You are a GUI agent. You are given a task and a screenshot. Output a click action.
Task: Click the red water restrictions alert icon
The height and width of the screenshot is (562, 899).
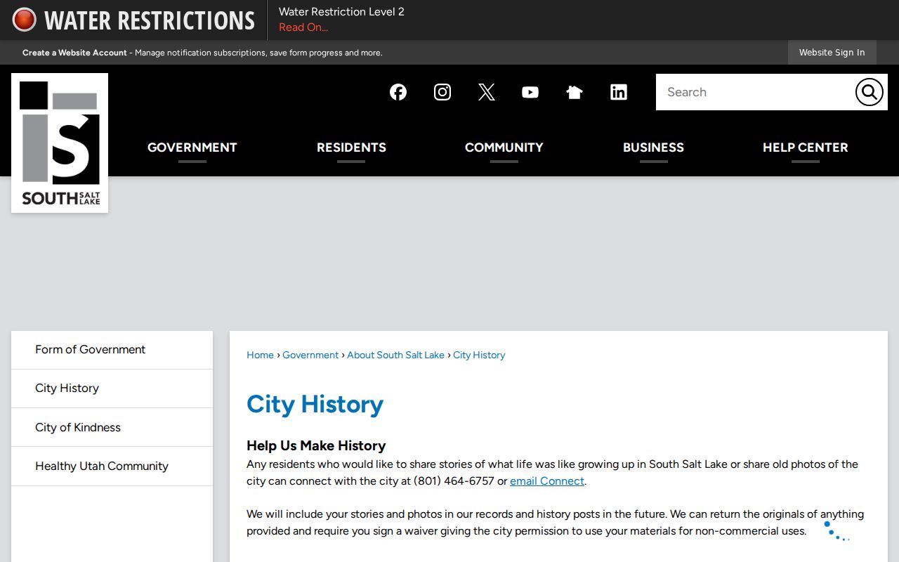tap(24, 20)
